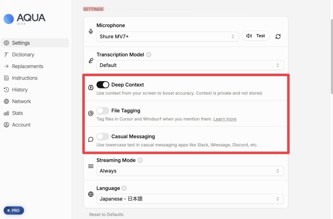Click the PRO badge
Image resolution: width=333 pixels, height=219 pixels.
coord(14,211)
